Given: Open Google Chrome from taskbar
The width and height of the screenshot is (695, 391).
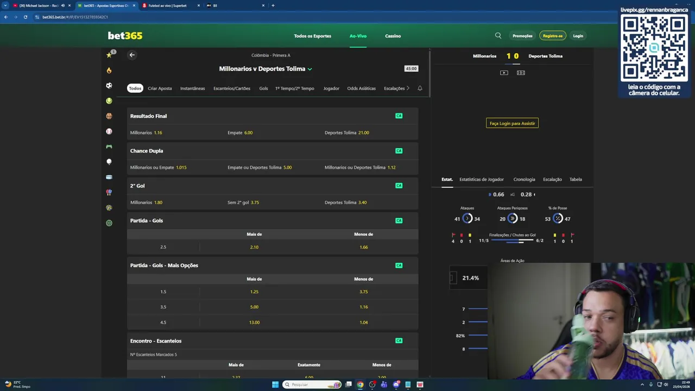Looking at the screenshot, I should [x=360, y=384].
